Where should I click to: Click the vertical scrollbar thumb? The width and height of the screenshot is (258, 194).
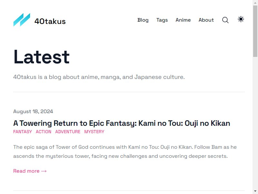tap(255, 31)
